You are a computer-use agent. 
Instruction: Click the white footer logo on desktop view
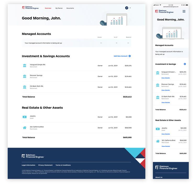33,156
